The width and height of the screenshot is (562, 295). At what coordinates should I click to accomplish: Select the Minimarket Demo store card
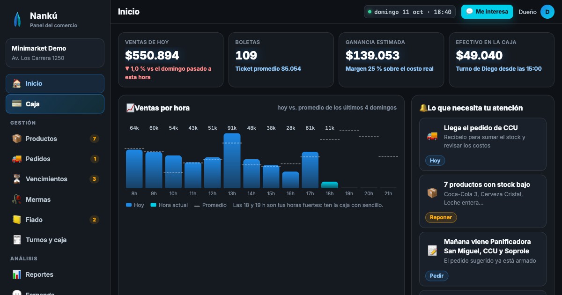(55, 53)
